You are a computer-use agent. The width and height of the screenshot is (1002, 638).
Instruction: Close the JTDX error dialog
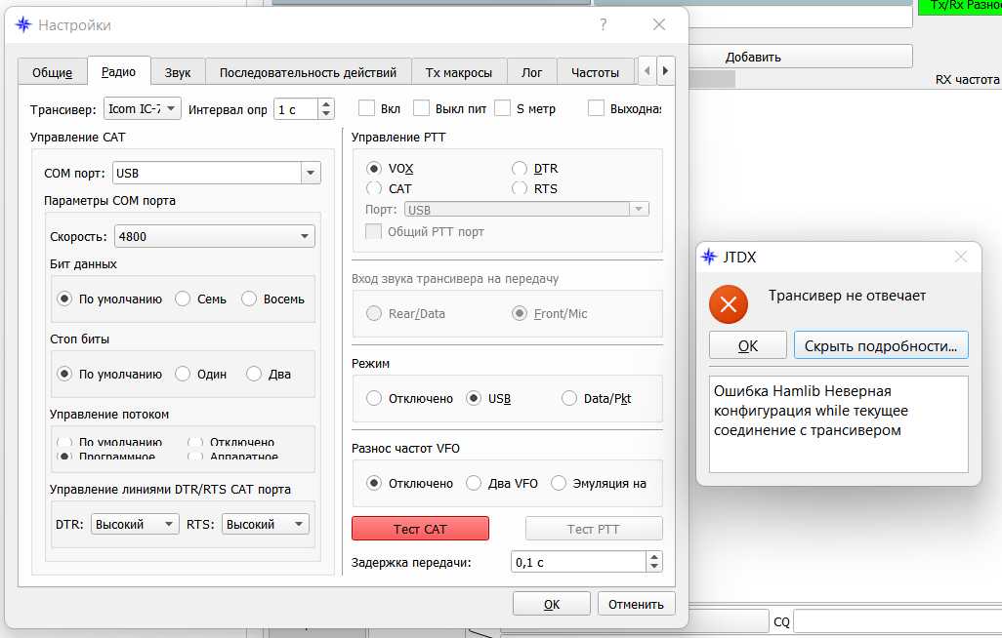(x=960, y=258)
